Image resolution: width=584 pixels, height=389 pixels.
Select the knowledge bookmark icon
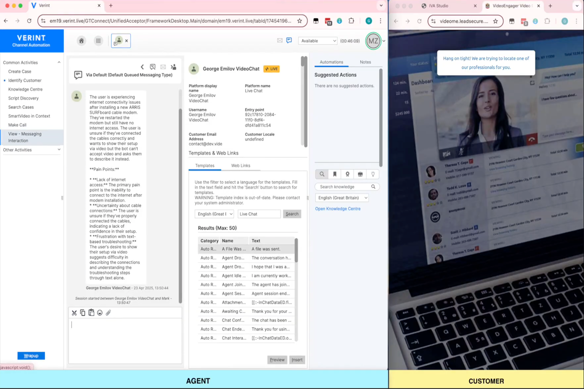tap(335, 174)
